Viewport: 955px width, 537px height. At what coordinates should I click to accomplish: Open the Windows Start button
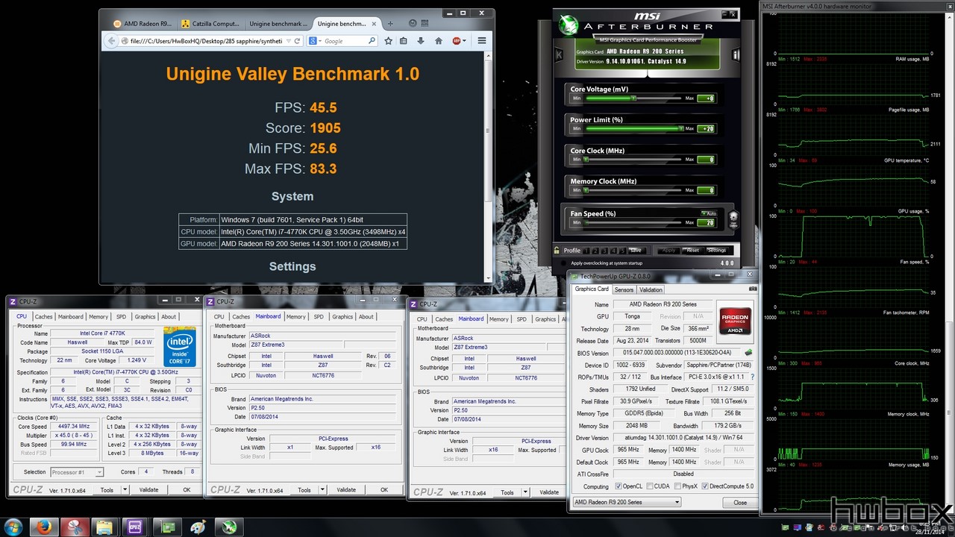(15, 527)
